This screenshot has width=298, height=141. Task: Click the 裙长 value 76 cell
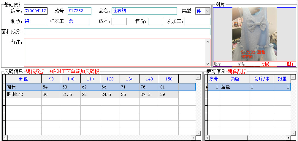149,87
